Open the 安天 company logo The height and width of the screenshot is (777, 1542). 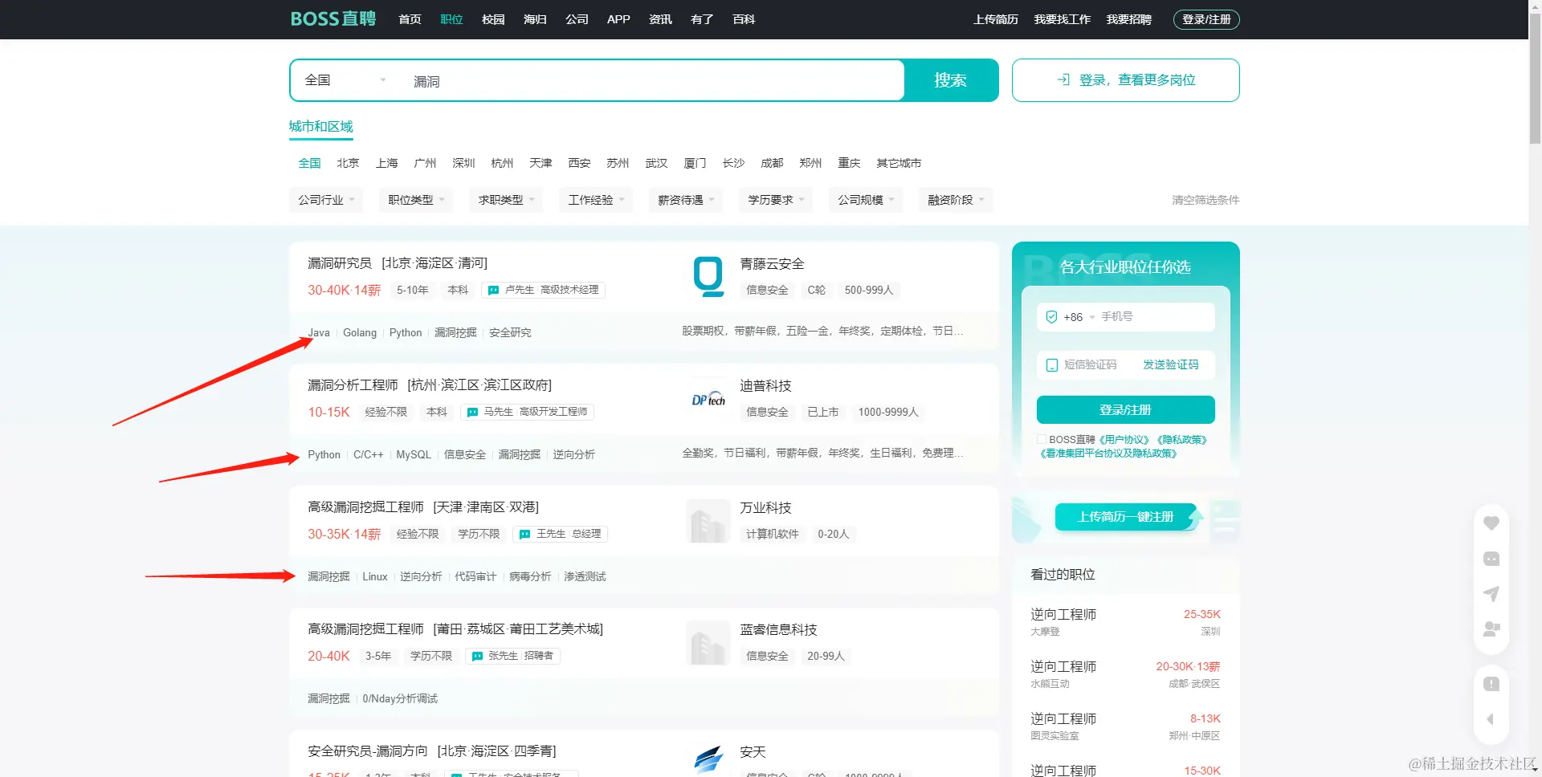coord(708,759)
